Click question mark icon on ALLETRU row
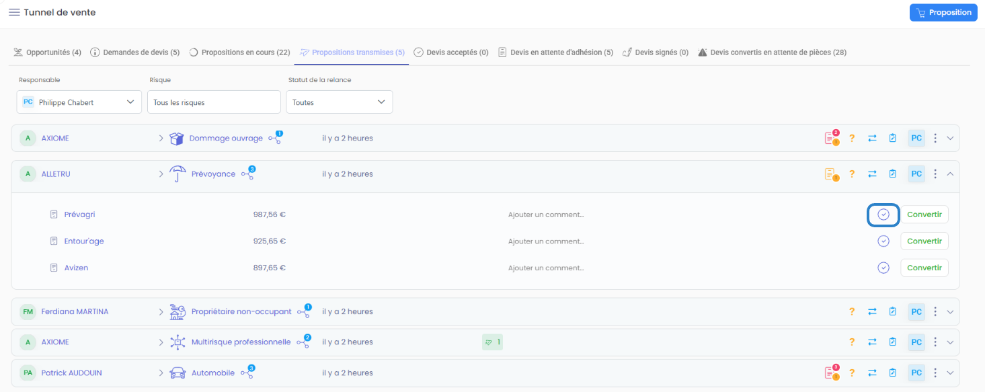 pyautogui.click(x=852, y=174)
